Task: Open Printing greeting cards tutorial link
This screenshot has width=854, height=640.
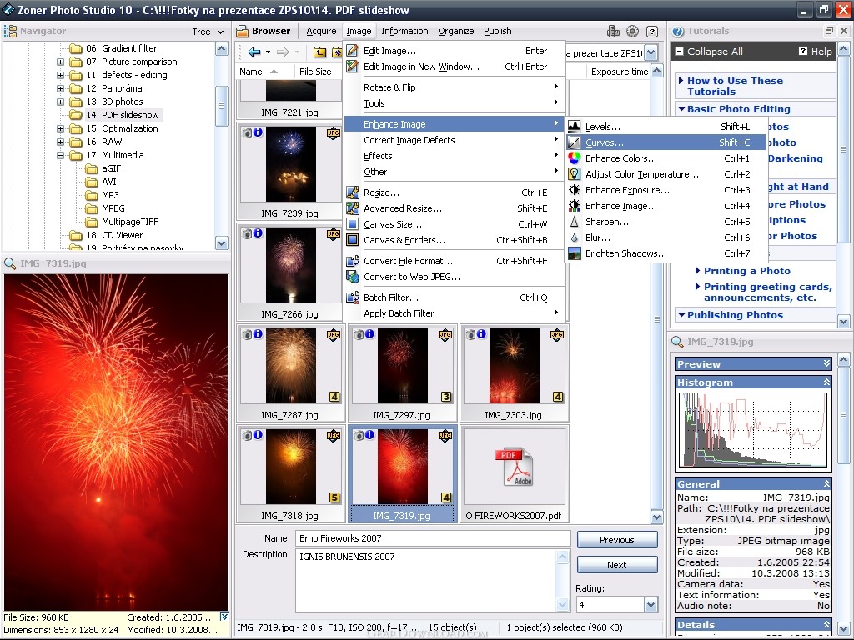Action: (x=767, y=292)
